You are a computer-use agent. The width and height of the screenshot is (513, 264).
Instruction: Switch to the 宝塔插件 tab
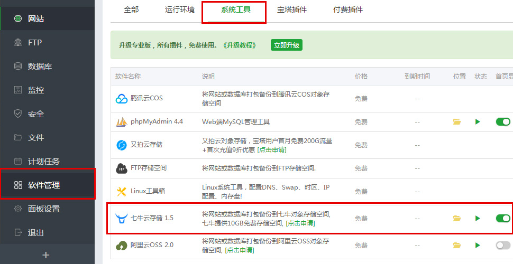(292, 10)
